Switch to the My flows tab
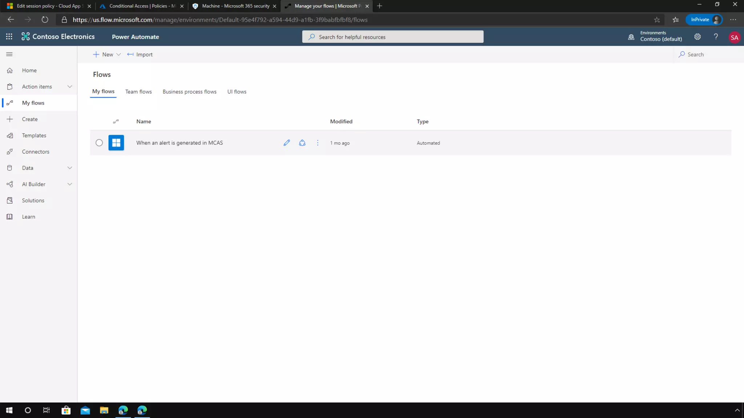This screenshot has width=744, height=418. (x=103, y=91)
